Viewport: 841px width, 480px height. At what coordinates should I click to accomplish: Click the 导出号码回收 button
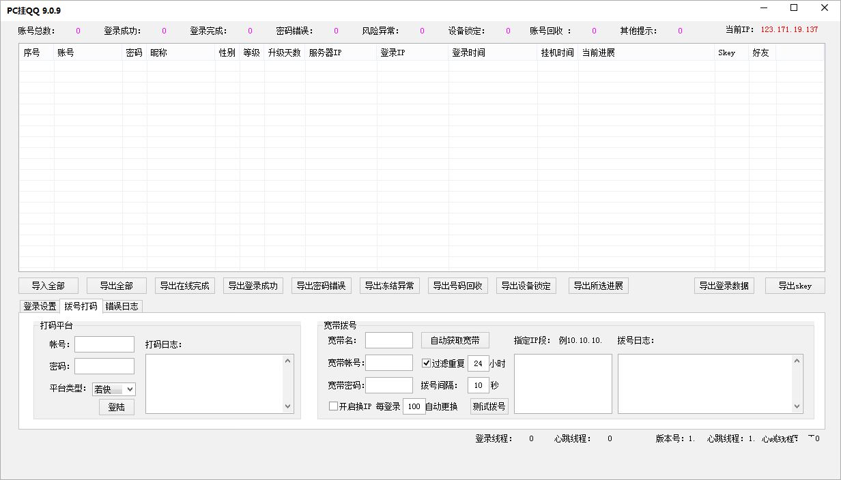click(x=458, y=286)
